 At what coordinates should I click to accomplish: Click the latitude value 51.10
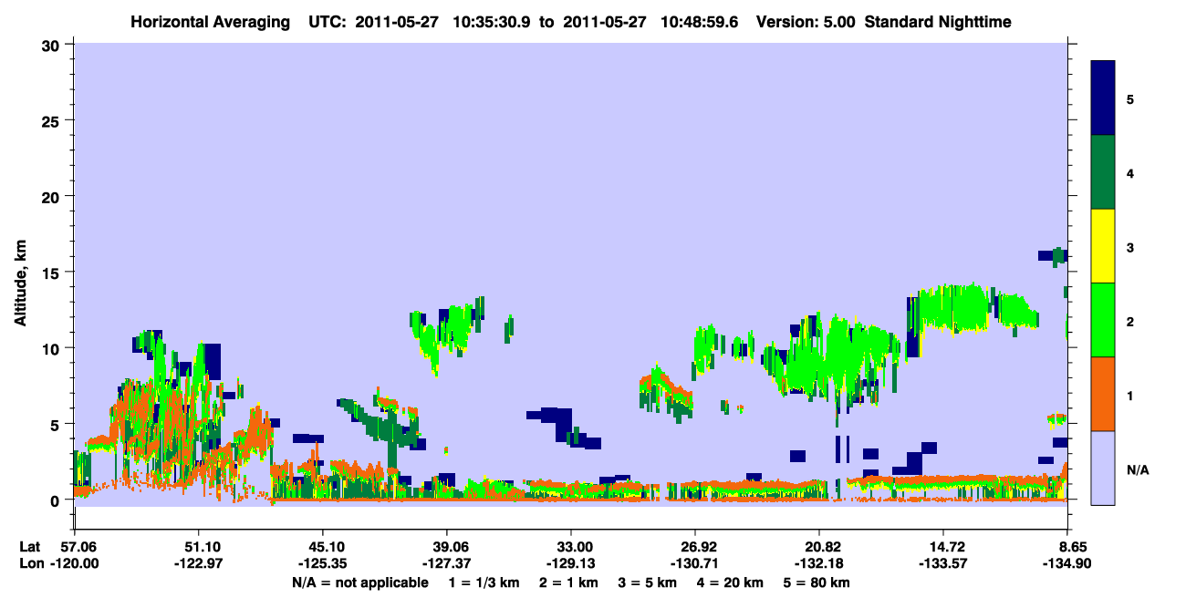click(x=198, y=547)
